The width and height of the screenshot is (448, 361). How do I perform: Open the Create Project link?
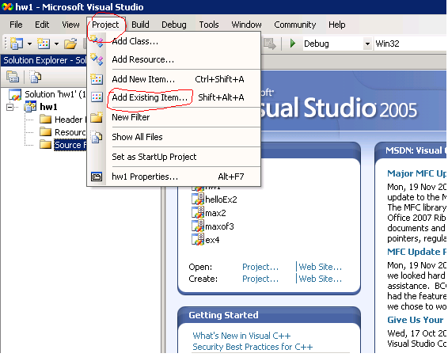(x=260, y=279)
